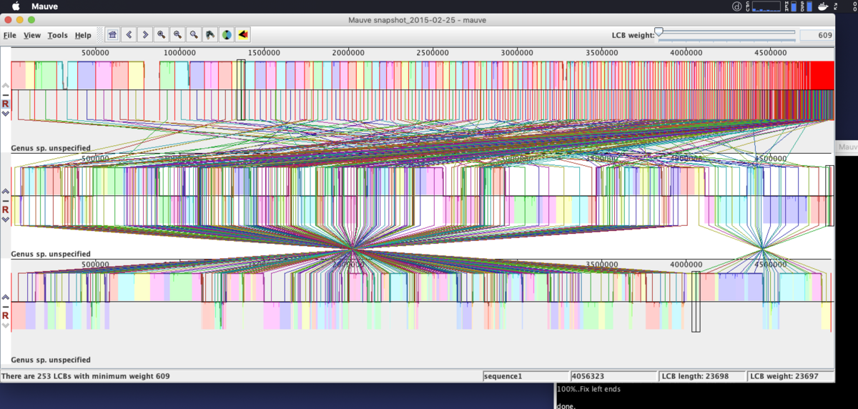Click the outlined LCB block in bottom genome
Screen dimensions: 858x409
click(x=696, y=302)
